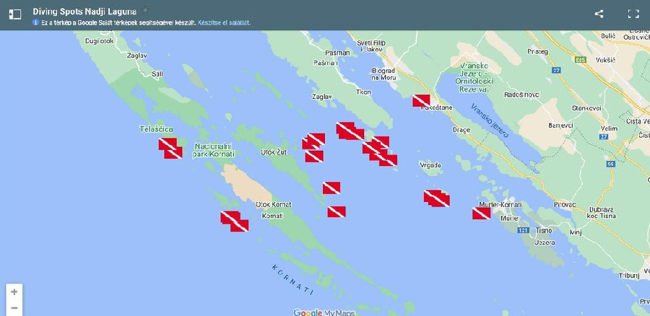
Task: Click the Biograd na Moru place label
Action: point(383,74)
